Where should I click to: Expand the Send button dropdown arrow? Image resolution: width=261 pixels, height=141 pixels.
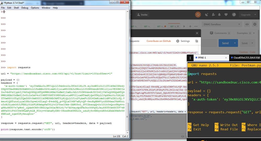coord(235,43)
